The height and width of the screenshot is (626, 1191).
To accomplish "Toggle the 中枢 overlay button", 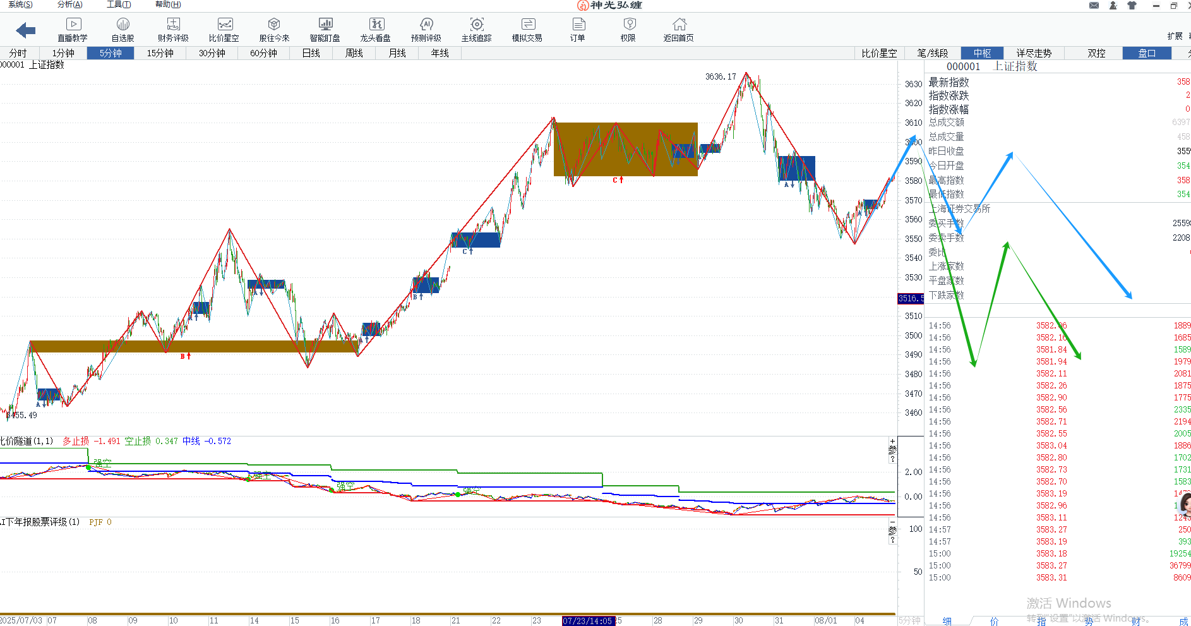I will (x=982, y=53).
